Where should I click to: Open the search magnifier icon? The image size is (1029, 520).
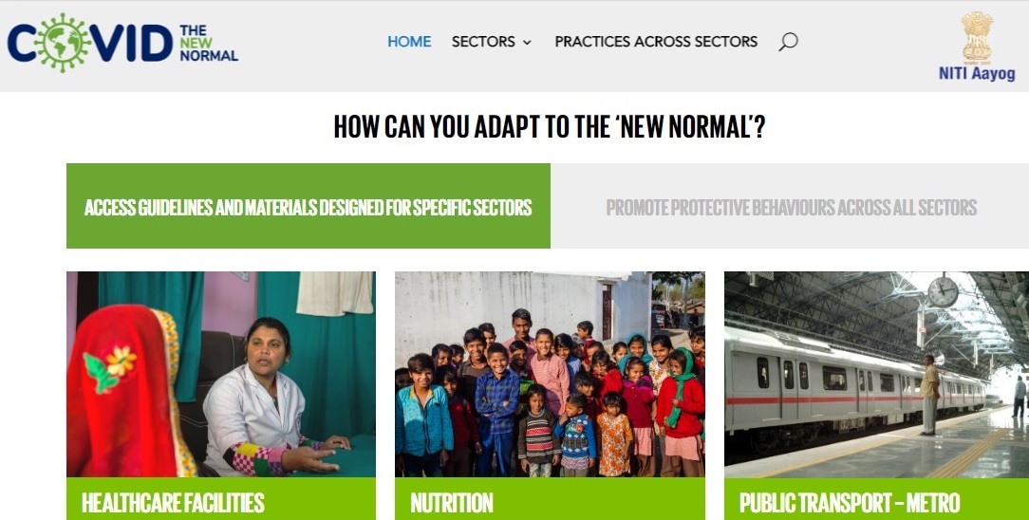pyautogui.click(x=788, y=42)
